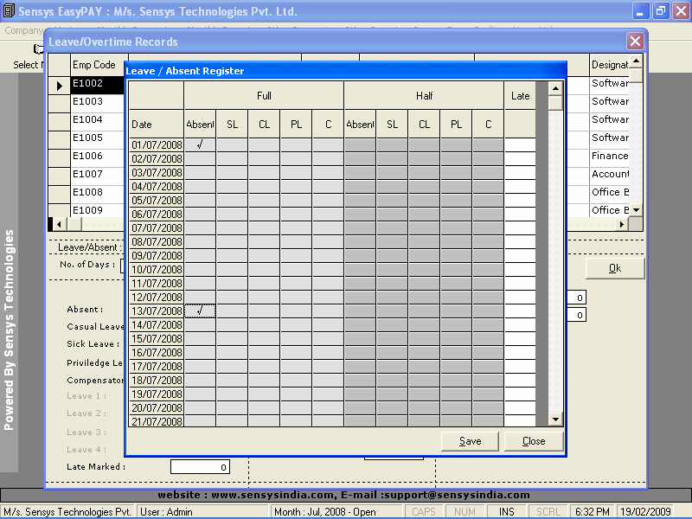
Task: Click the 19/02/2009 date in status bar
Action: [x=645, y=512]
